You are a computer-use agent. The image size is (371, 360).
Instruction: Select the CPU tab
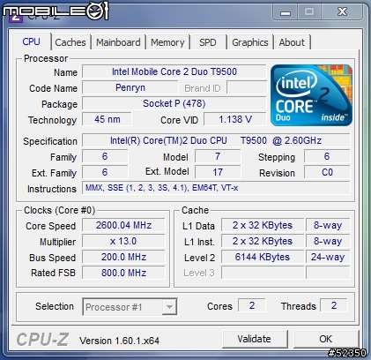(32, 41)
